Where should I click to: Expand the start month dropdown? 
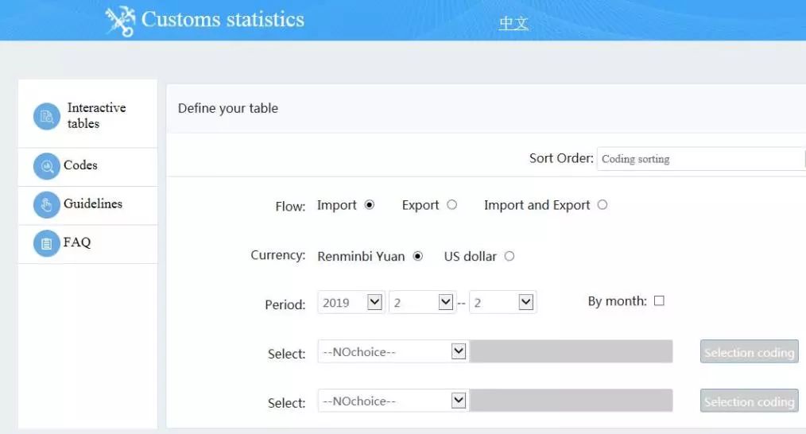[422, 302]
